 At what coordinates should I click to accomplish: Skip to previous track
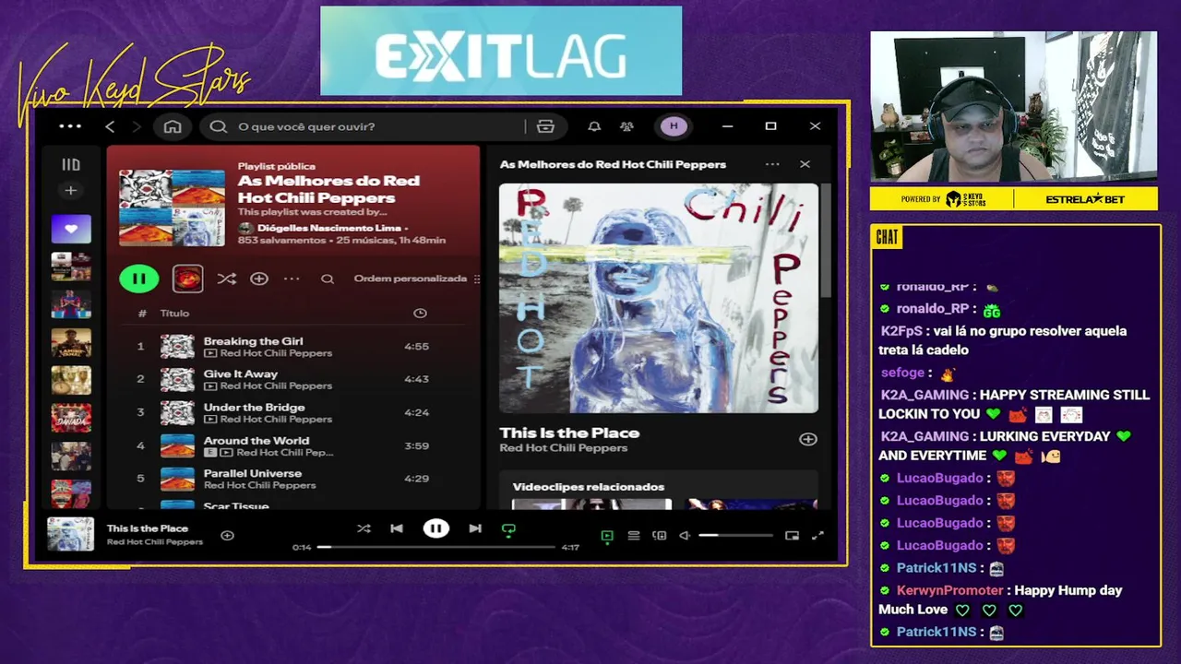pos(397,528)
